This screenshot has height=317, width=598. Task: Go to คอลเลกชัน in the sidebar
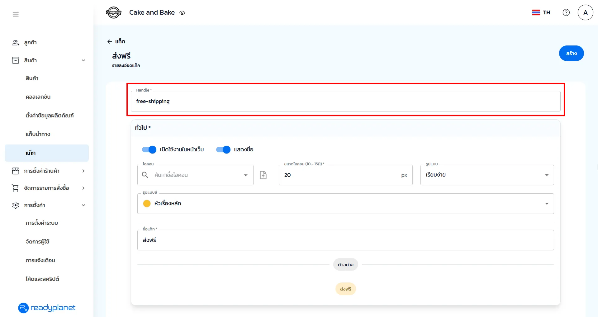pyautogui.click(x=38, y=97)
